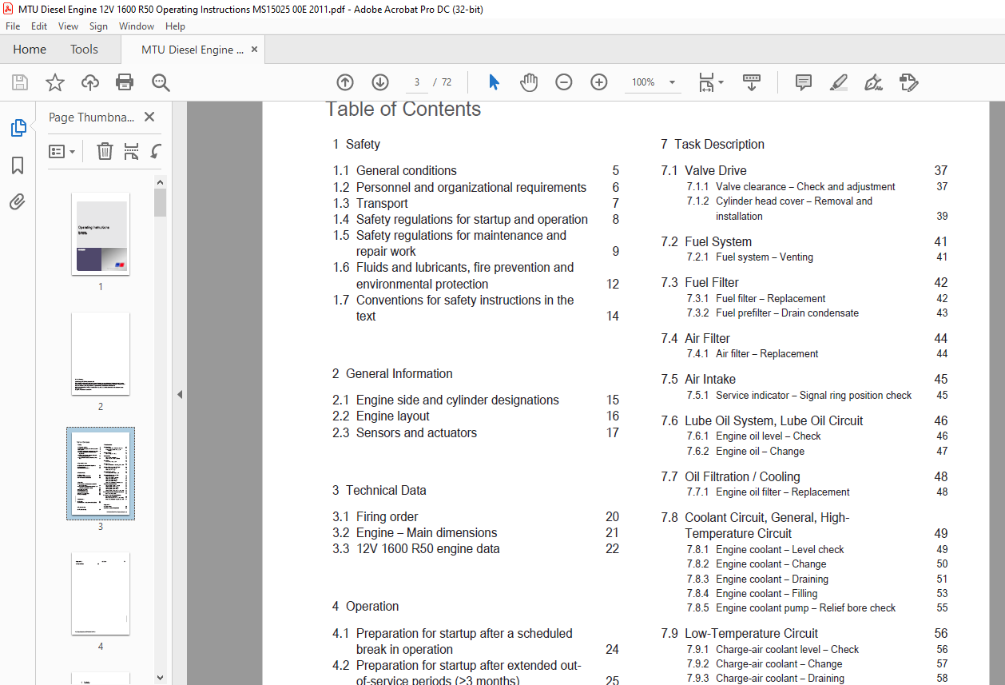Switch to the Tools tab
The width and height of the screenshot is (1005, 685).
84,50
